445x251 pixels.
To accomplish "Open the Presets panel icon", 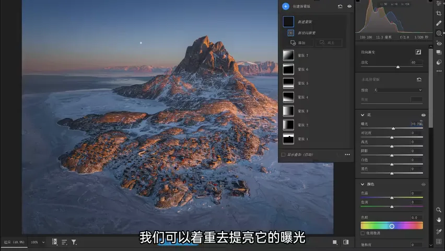I will (x=439, y=62).
